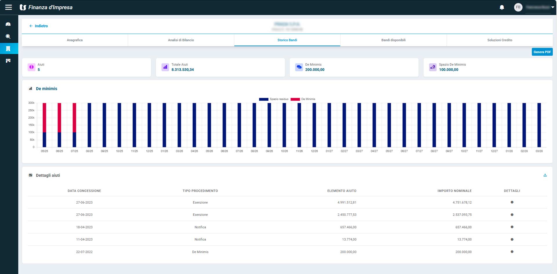Open the search sidebar icon
The height and width of the screenshot is (274, 557).
pos(8,37)
